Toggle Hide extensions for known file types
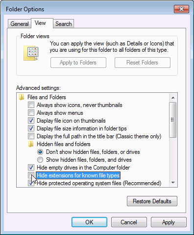 (x=31, y=175)
